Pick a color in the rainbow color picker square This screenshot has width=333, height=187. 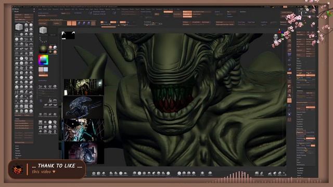(43, 60)
